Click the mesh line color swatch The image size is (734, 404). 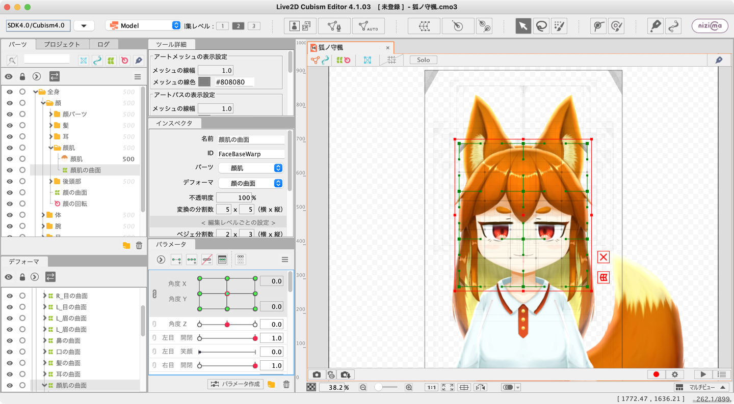tap(204, 82)
